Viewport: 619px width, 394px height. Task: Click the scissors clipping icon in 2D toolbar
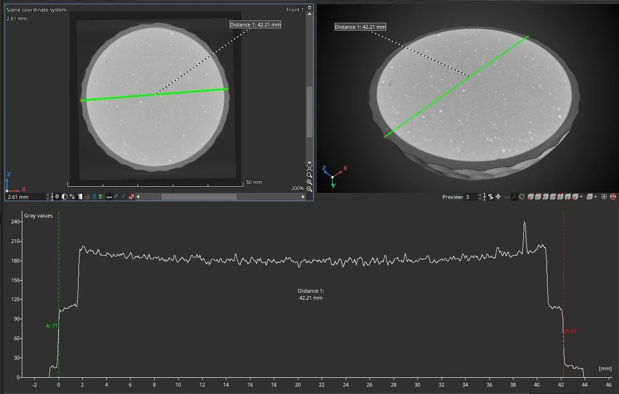pos(94,197)
